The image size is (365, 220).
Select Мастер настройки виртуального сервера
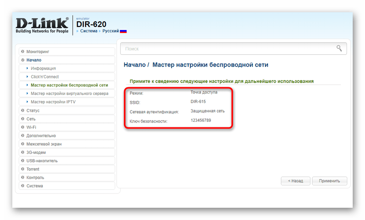pyautogui.click(x=70, y=94)
